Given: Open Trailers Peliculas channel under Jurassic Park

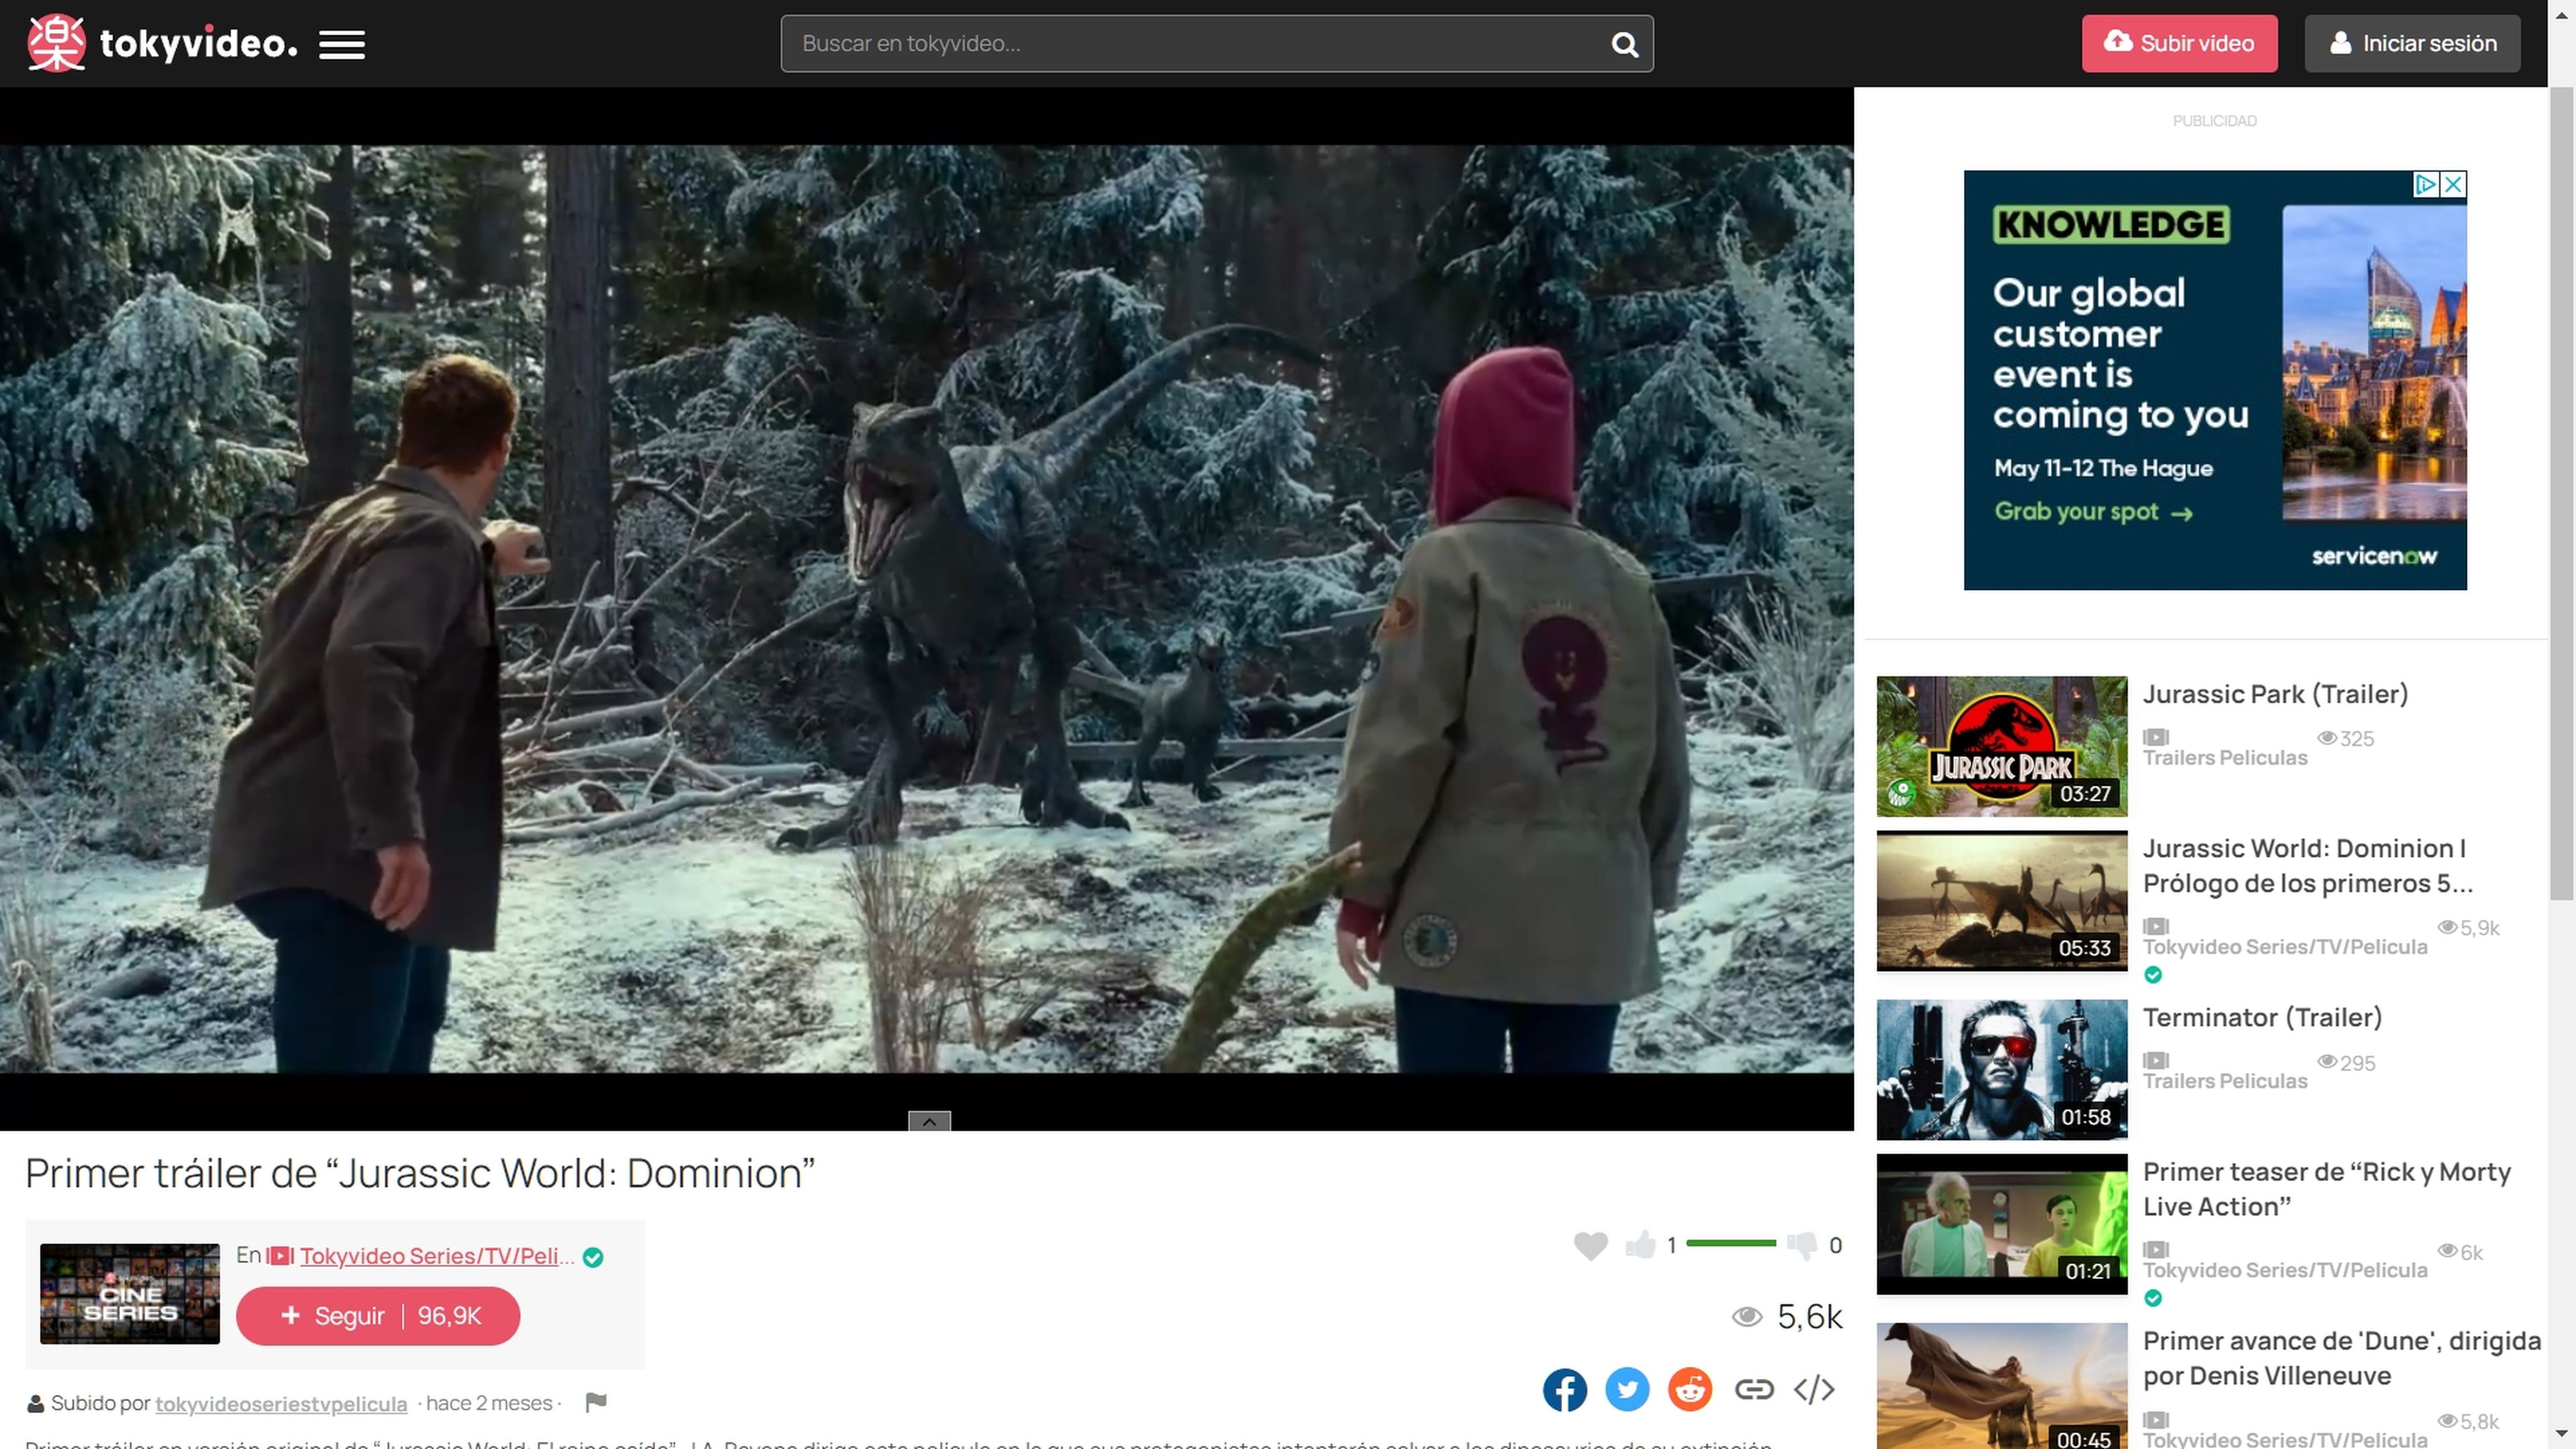Looking at the screenshot, I should (2225, 758).
